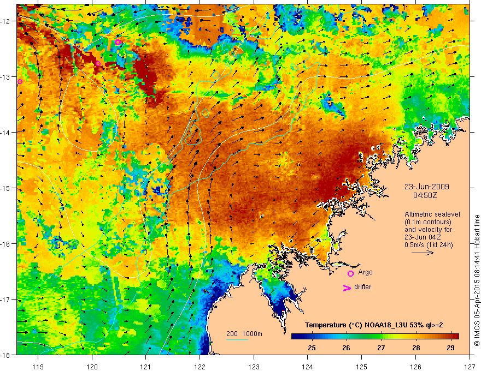Click the latitude axis label '-14'
The image size is (481, 371).
tap(5, 133)
